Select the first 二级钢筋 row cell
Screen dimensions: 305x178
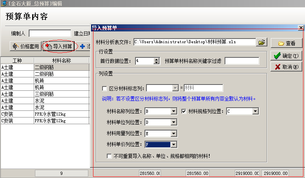[62, 67]
